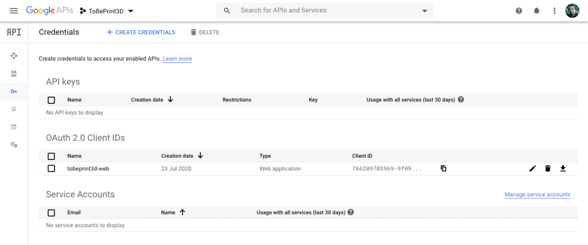The image size is (588, 245).
Task: Delete the tobeprint3d-web client with trash icon
Action: 548,169
